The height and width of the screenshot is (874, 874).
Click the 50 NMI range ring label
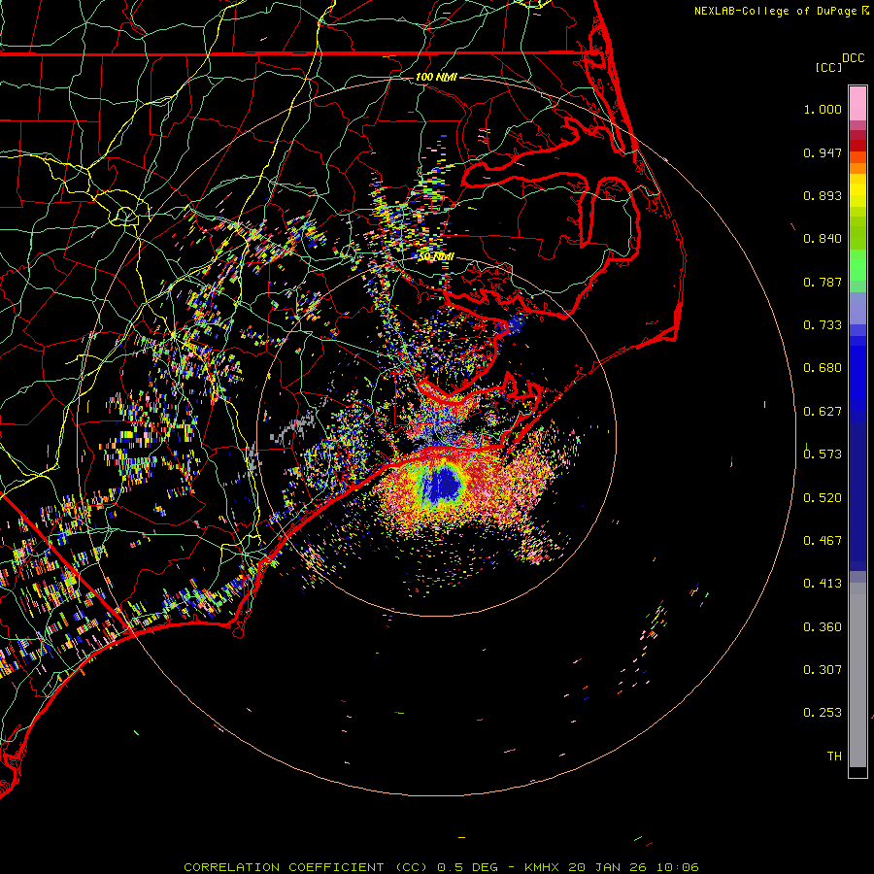[437, 257]
